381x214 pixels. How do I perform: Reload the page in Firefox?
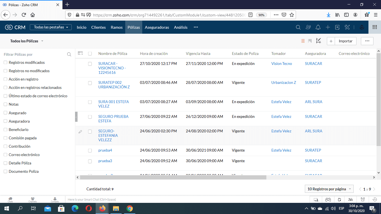[x=24, y=15]
